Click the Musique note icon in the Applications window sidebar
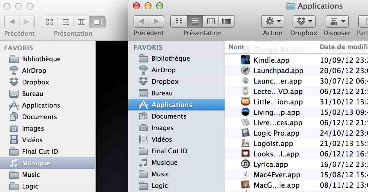368x192 pixels. [143, 163]
